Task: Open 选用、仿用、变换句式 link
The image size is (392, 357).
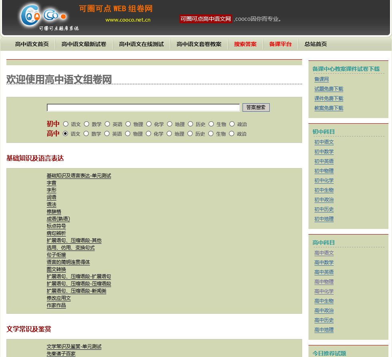Action: [x=71, y=248]
